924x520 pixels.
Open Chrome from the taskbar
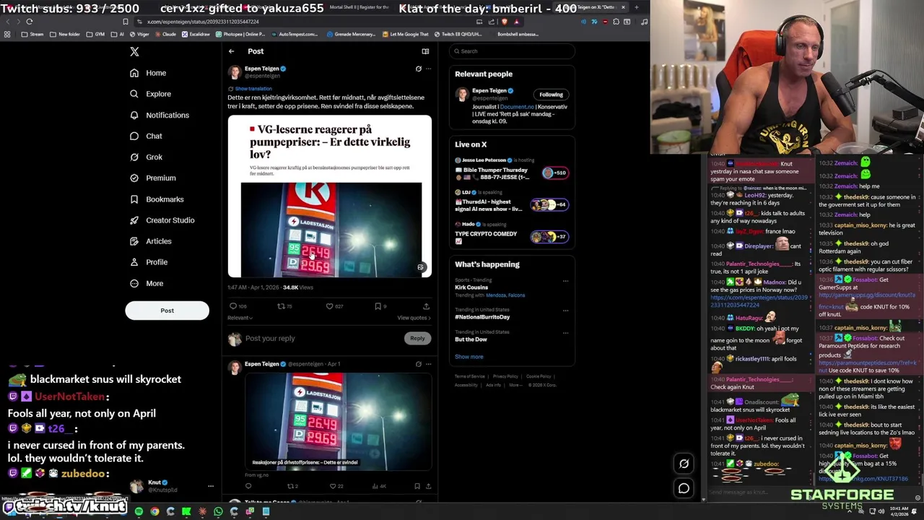(x=154, y=511)
